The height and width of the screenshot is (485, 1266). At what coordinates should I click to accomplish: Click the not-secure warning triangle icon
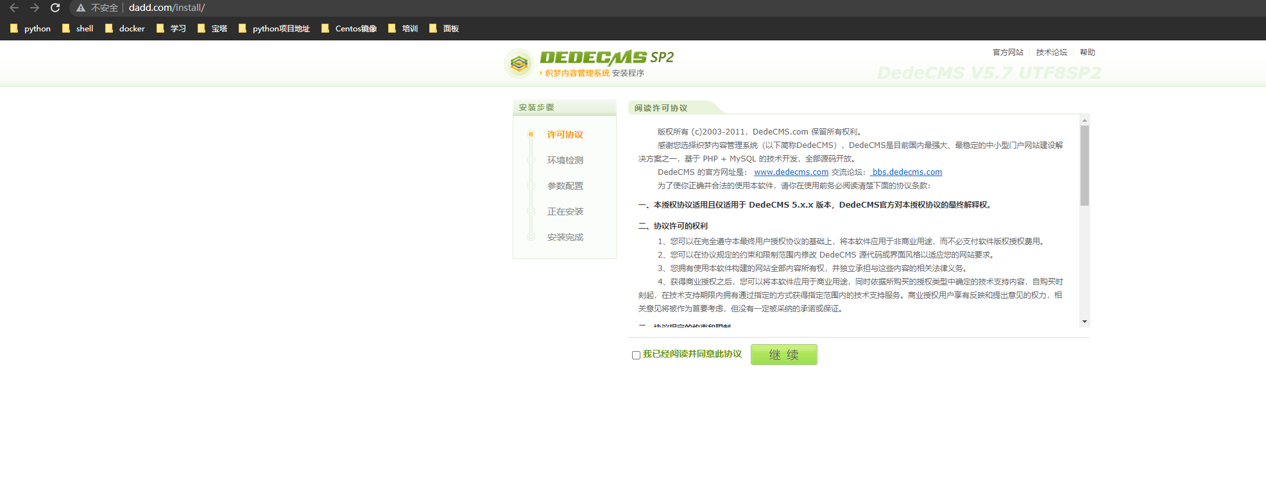(x=81, y=8)
